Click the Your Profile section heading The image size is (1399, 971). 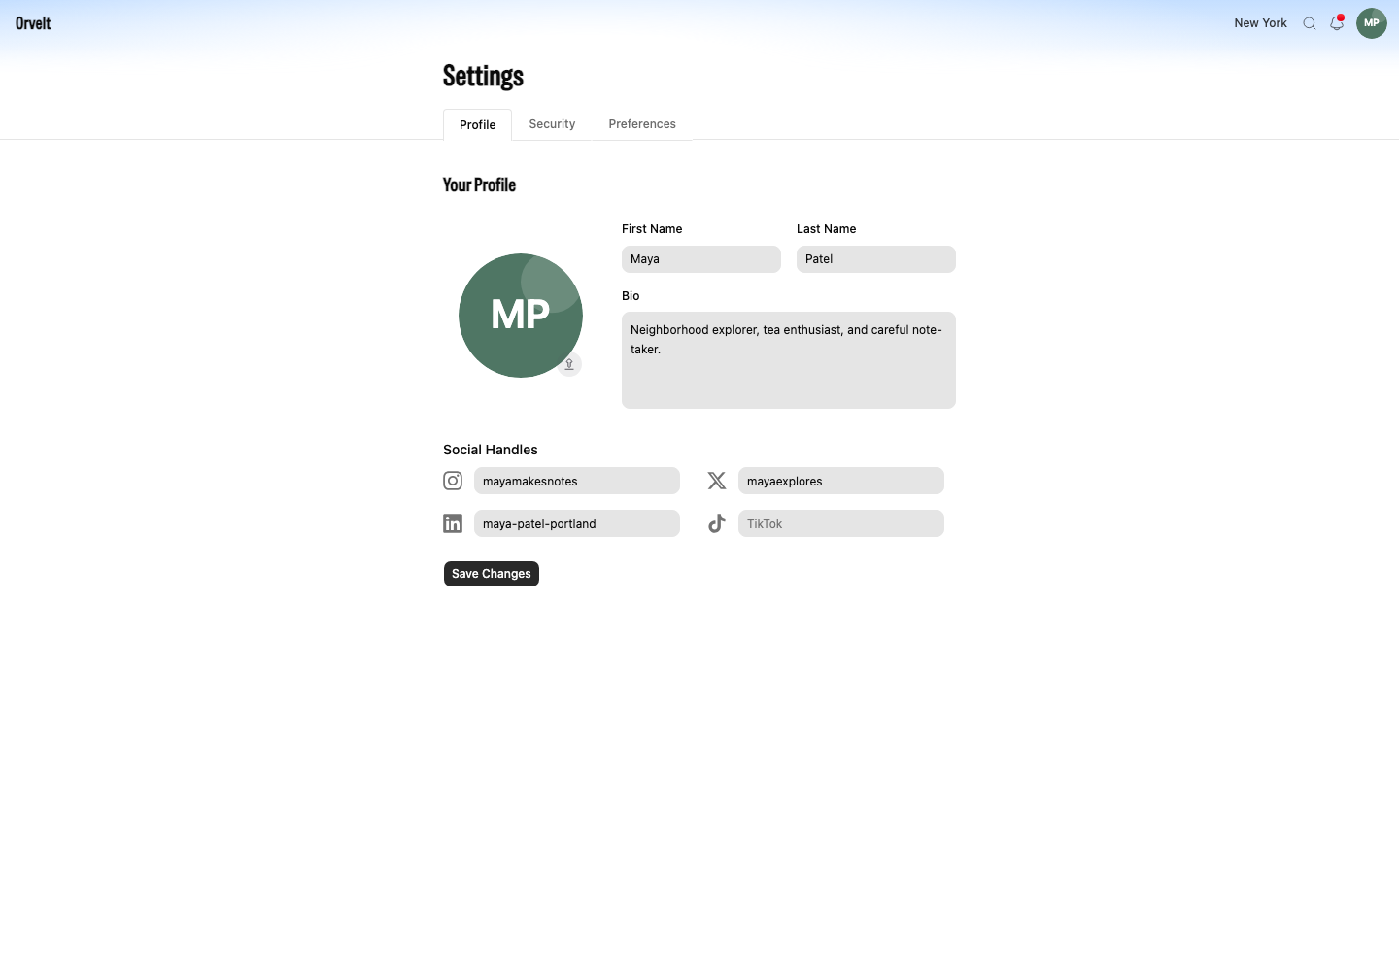pyautogui.click(x=479, y=184)
